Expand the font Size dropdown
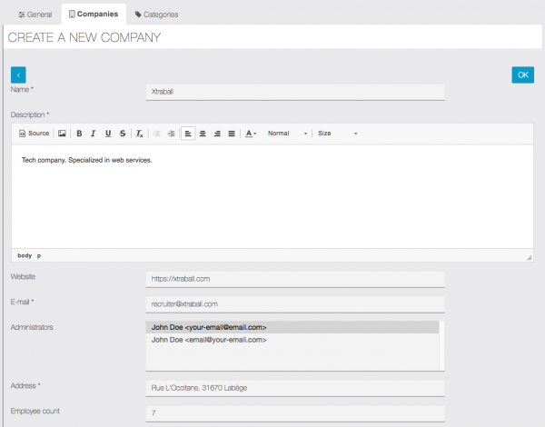Screen dimensions: 545x427 coord(336,134)
